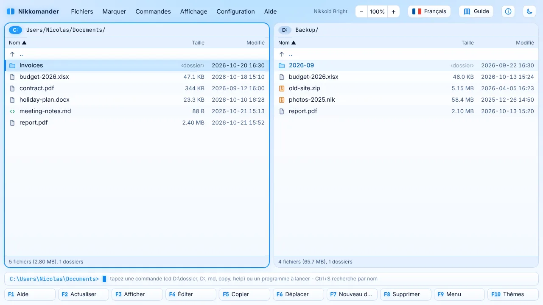Switch drive using the C: badge
Image resolution: width=543 pixels, height=305 pixels.
16,30
